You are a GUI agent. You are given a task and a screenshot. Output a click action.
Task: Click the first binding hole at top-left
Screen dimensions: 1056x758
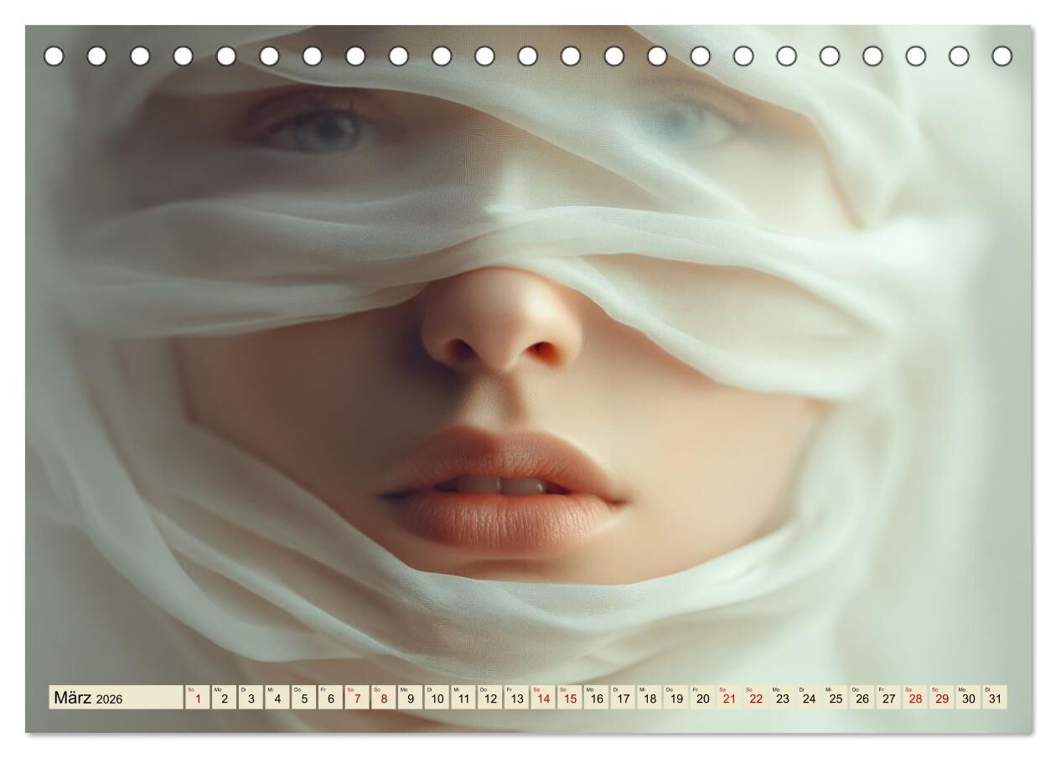(x=54, y=56)
